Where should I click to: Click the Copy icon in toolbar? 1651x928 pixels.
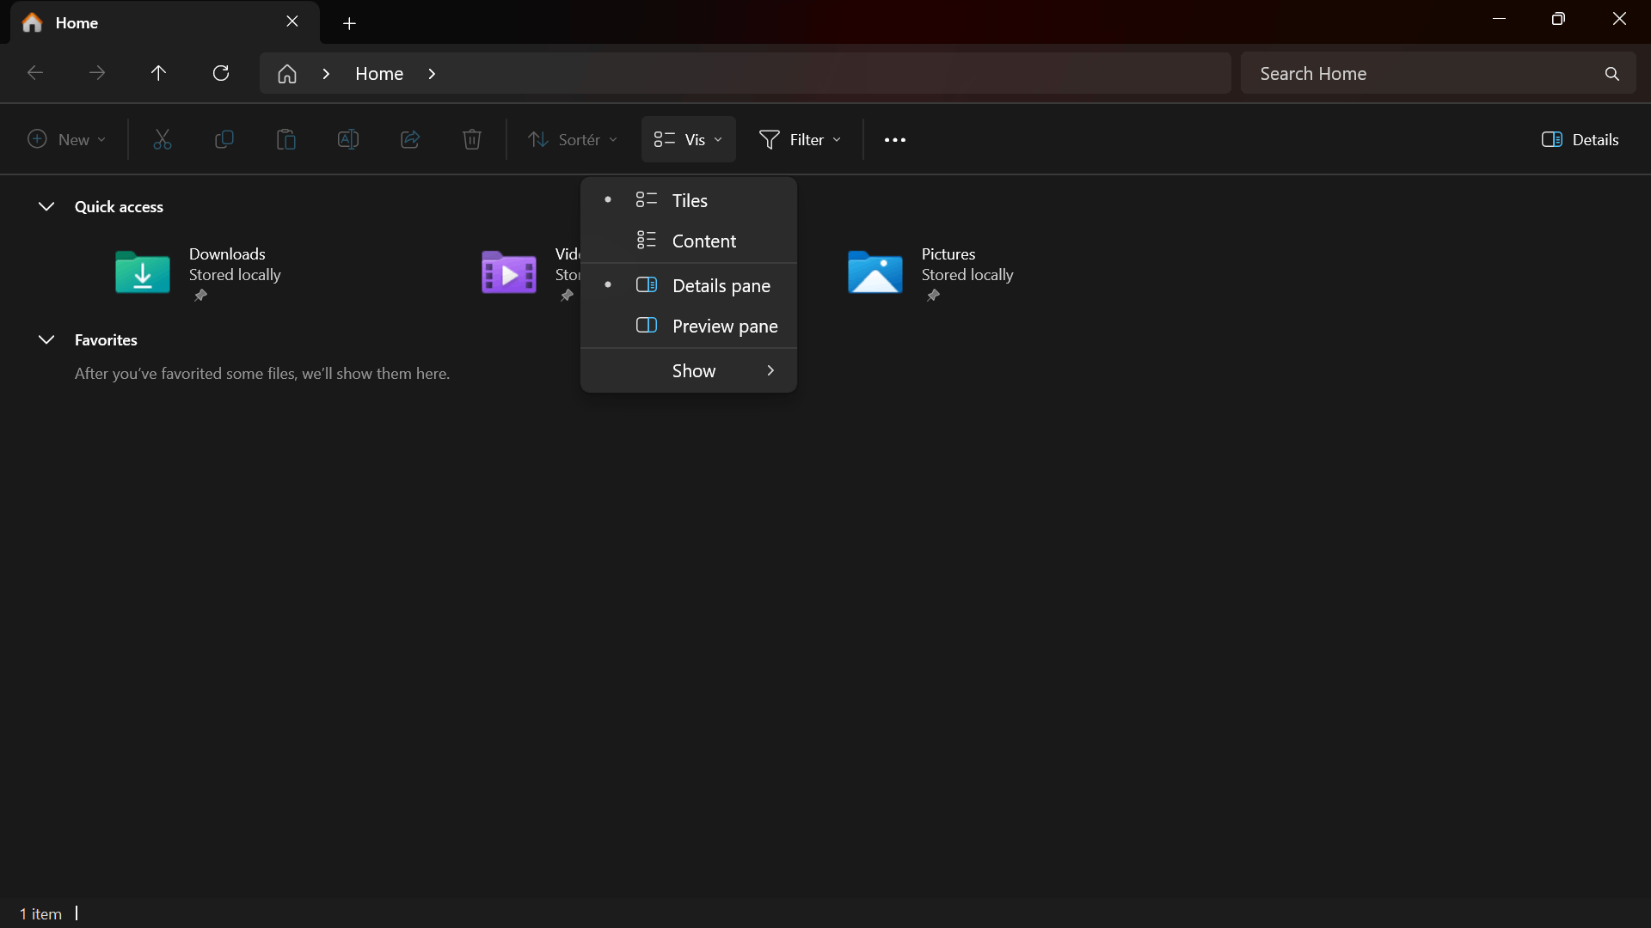coord(224,139)
